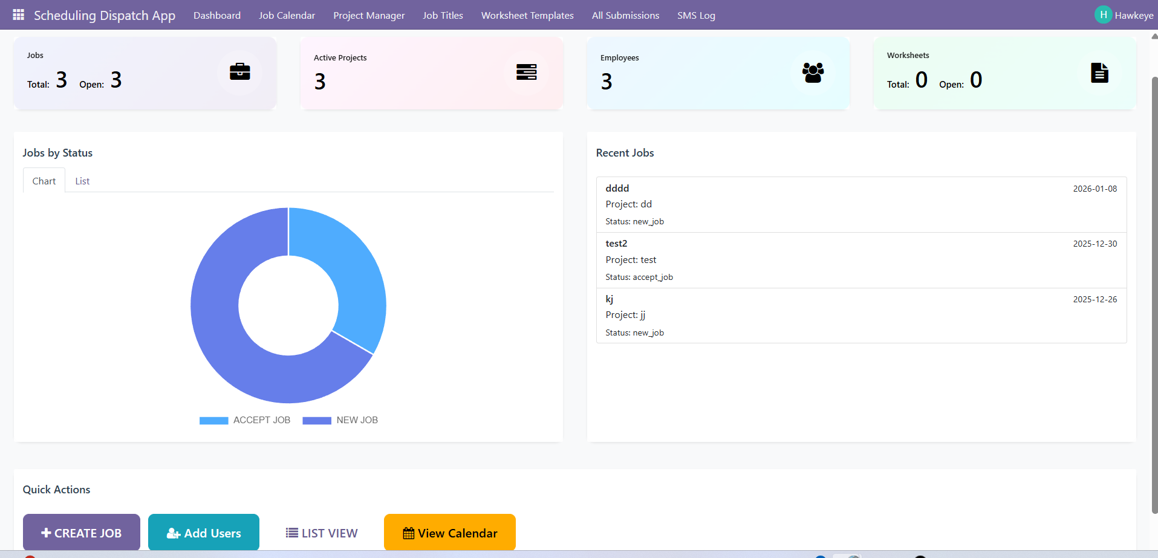The image size is (1158, 558).
Task: Open the Hawkeye account avatar menu
Action: click(1103, 15)
